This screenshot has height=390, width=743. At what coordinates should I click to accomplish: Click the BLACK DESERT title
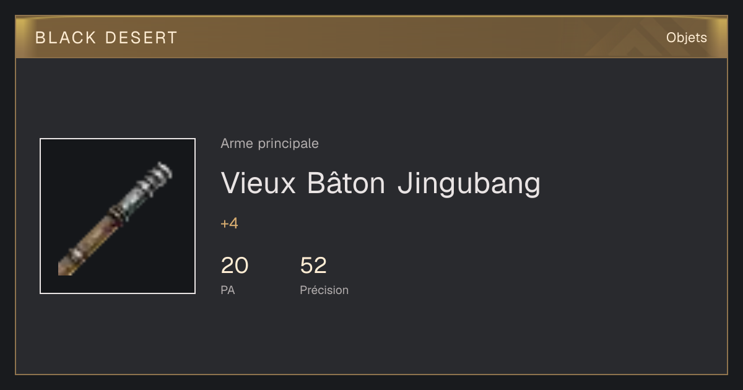click(106, 38)
